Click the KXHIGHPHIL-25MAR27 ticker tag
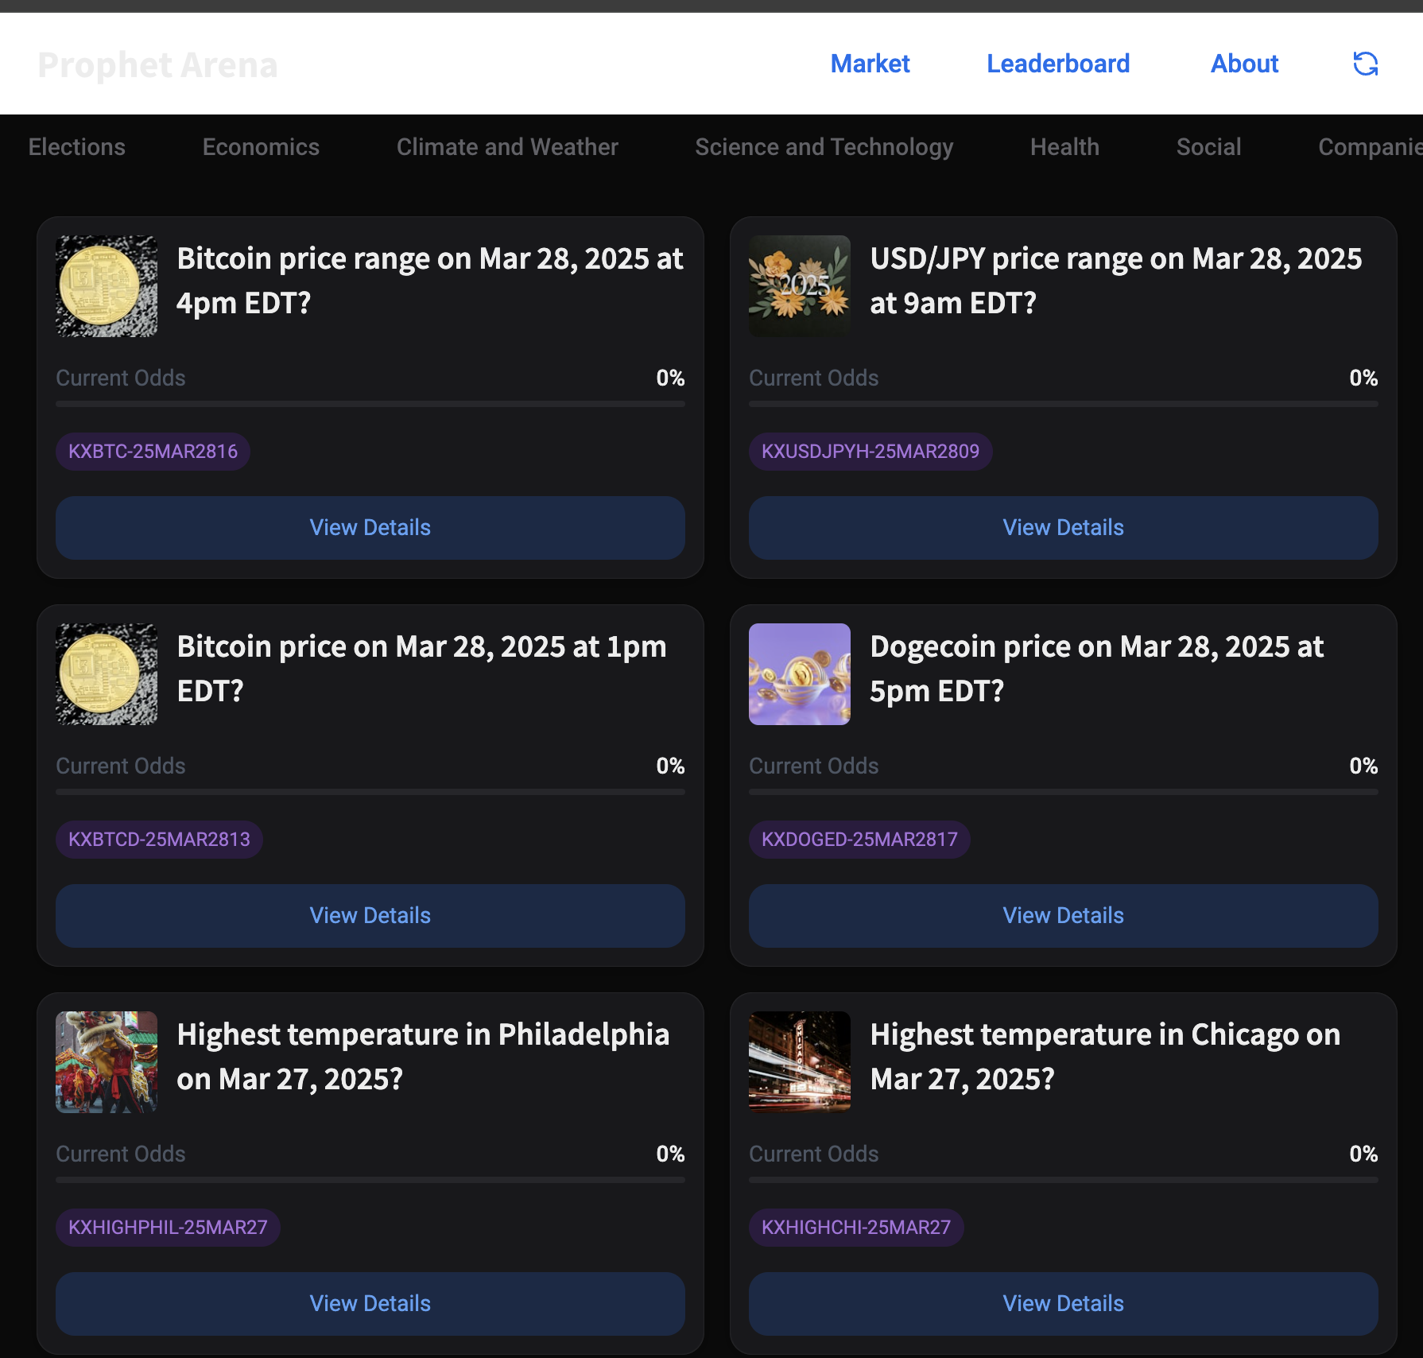The width and height of the screenshot is (1423, 1358). pyautogui.click(x=168, y=1228)
